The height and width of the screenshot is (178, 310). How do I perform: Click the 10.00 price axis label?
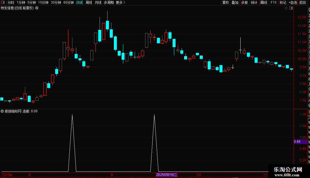click(302, 59)
